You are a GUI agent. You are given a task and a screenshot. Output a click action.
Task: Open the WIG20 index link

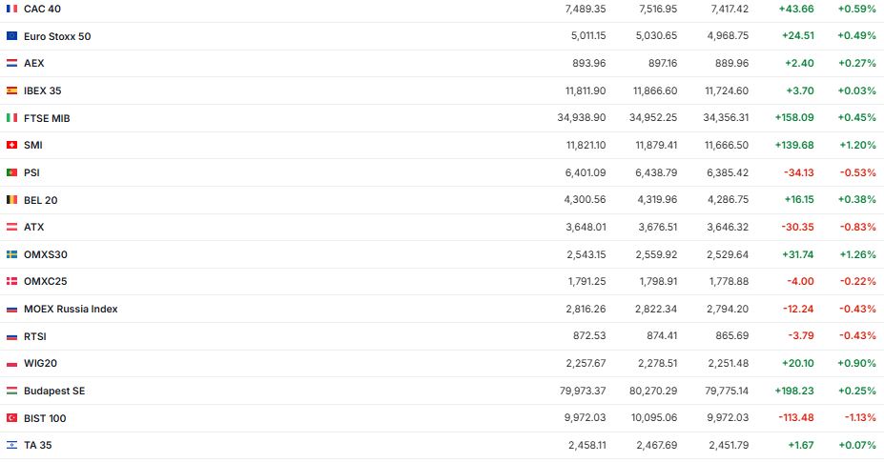[41, 364]
